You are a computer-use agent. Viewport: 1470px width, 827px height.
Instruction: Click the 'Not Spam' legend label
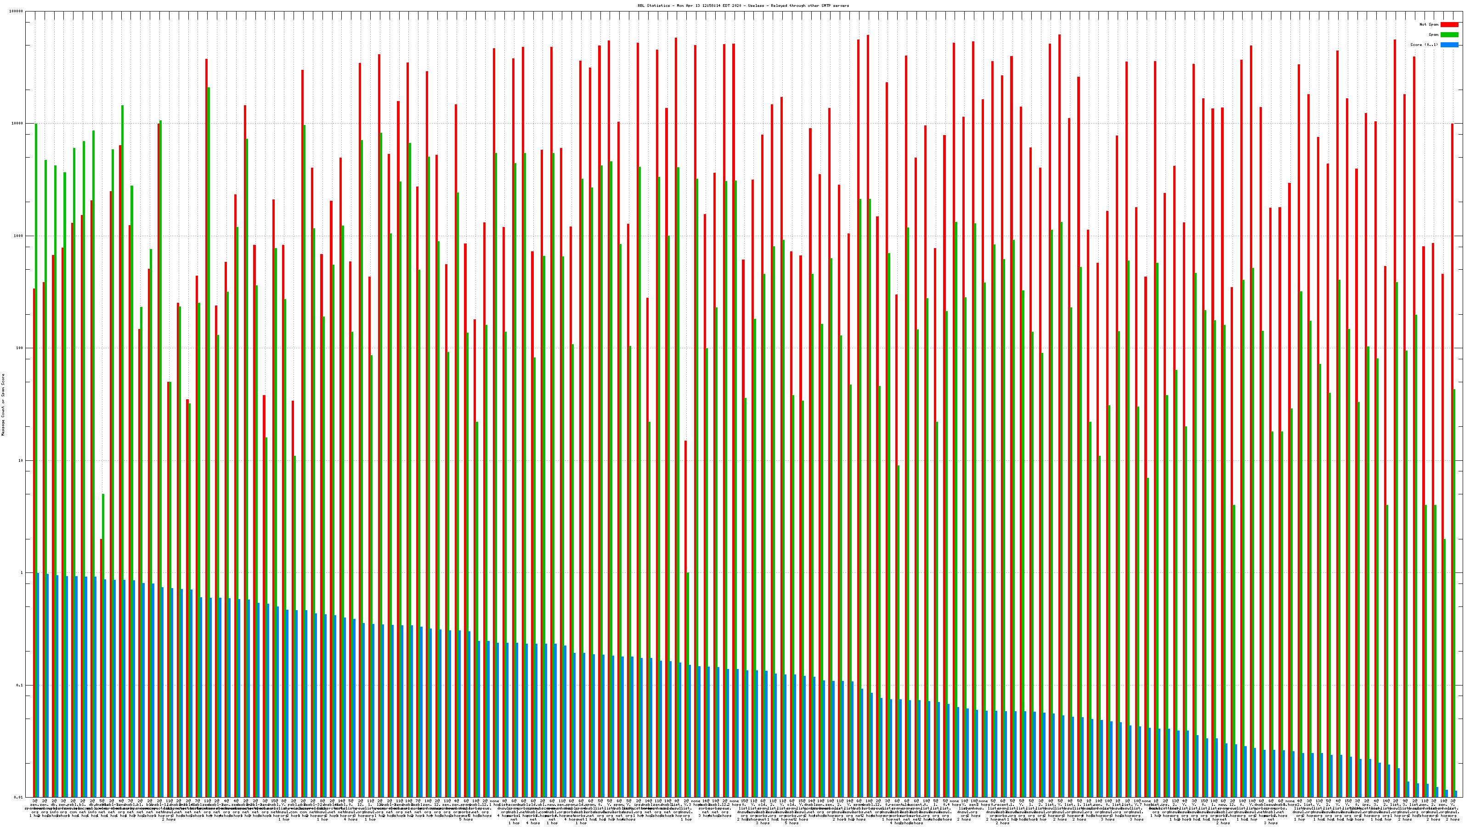[1429, 24]
